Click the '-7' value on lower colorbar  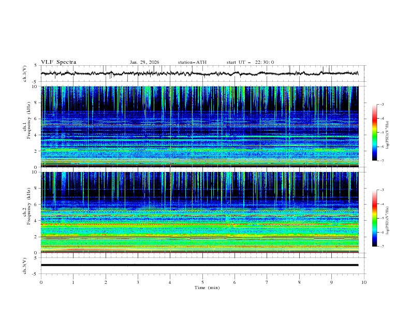[x=382, y=246]
